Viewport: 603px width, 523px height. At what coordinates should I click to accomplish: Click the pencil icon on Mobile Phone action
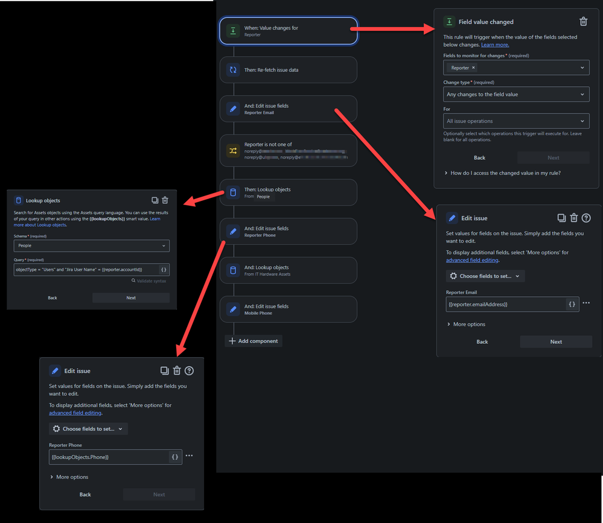pos(233,309)
